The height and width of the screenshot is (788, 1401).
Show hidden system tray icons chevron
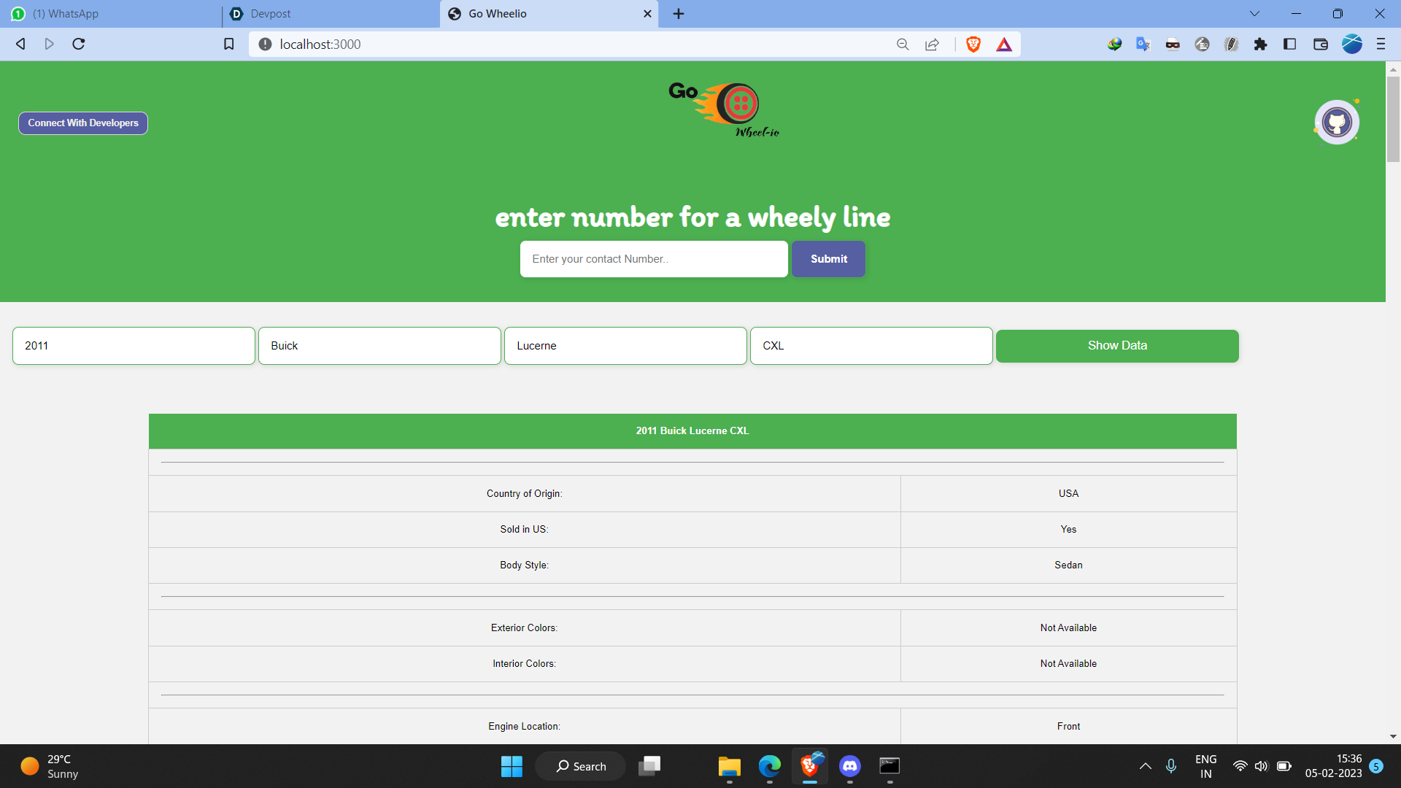(x=1146, y=766)
